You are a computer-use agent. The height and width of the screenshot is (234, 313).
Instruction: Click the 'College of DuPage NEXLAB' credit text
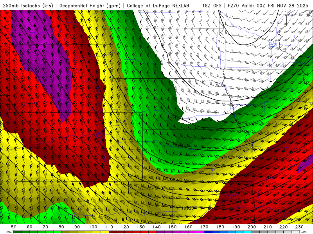[x=158, y=5]
